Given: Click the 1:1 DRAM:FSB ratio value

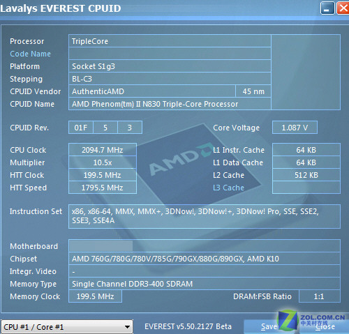Looking at the screenshot, I should coord(320,296).
